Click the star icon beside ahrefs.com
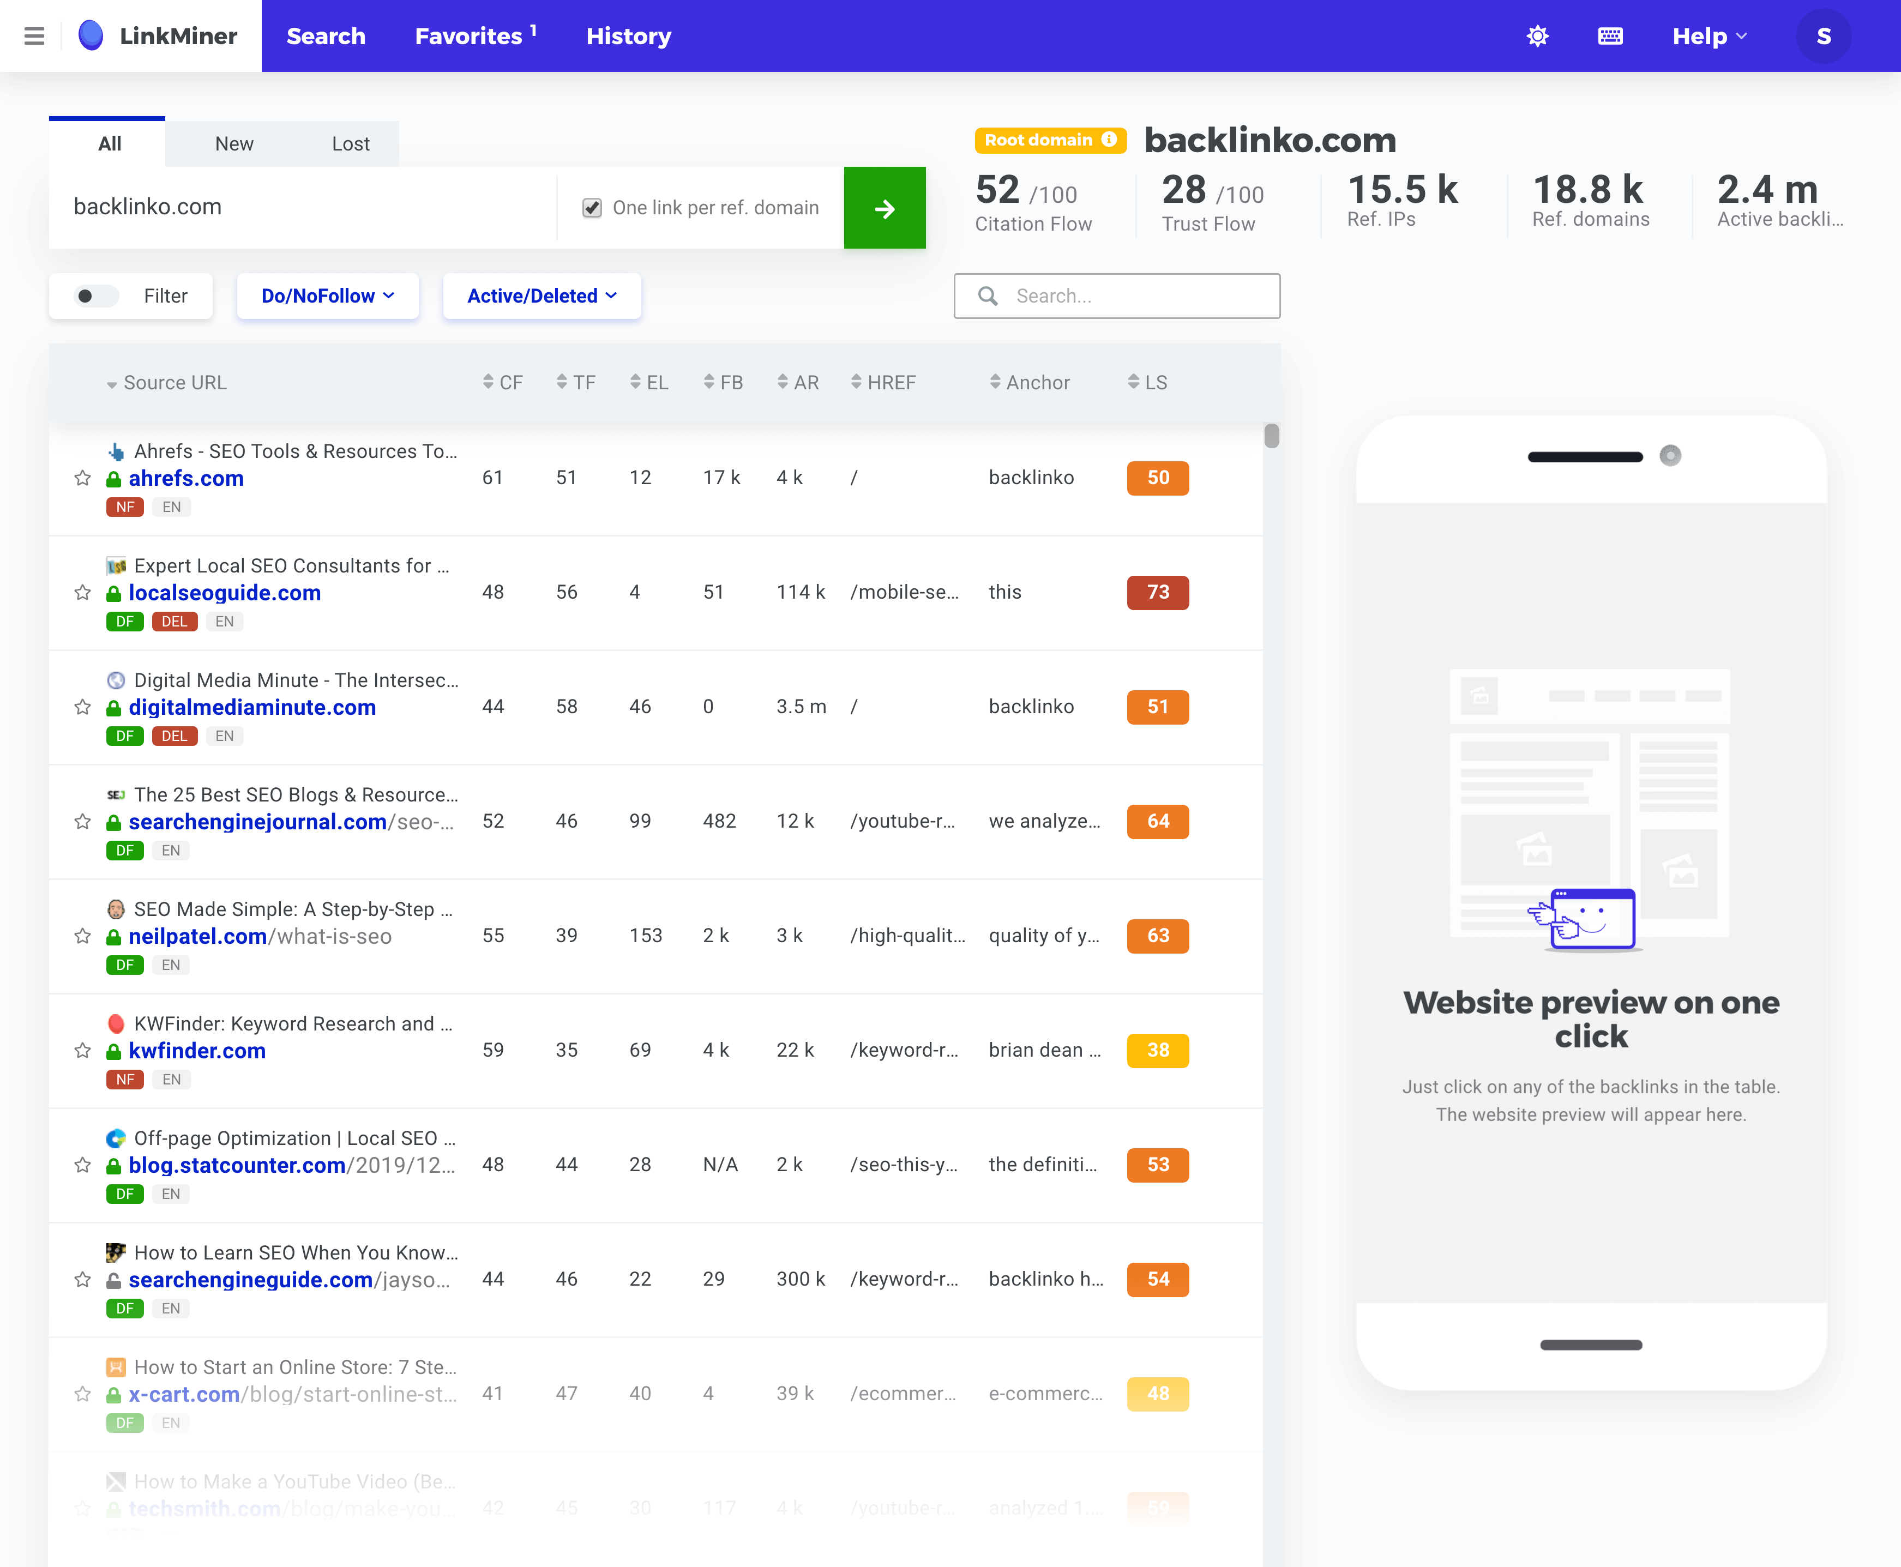This screenshot has width=1901, height=1567. (82, 478)
